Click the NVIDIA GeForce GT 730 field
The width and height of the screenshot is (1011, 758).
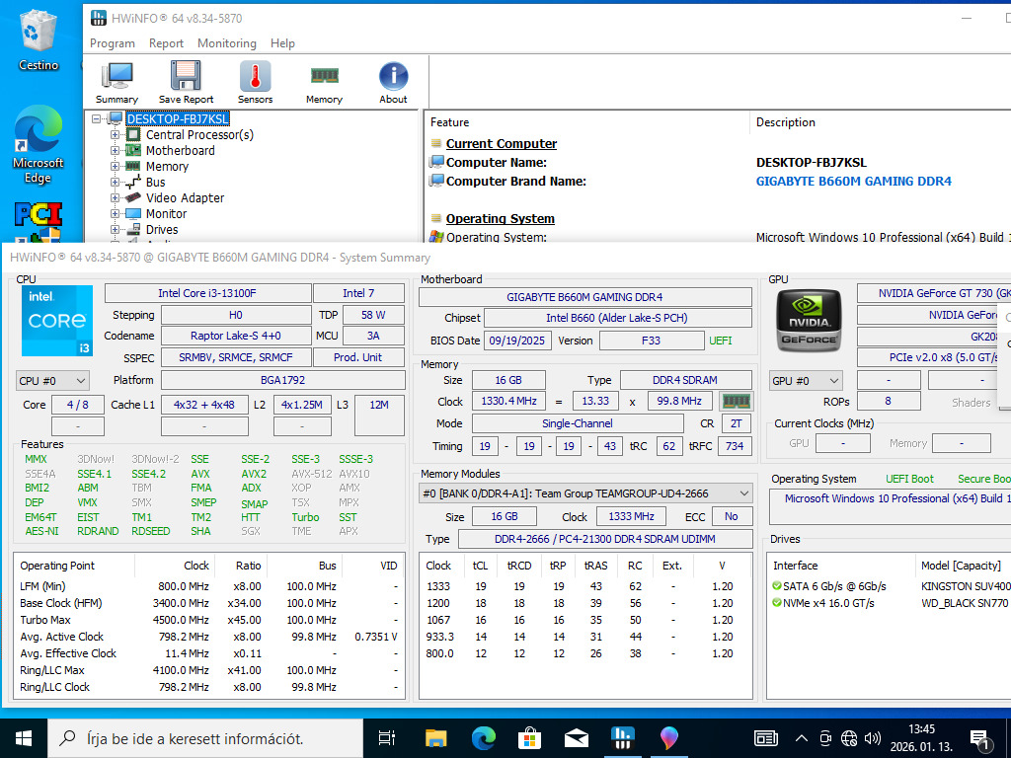[x=934, y=293]
